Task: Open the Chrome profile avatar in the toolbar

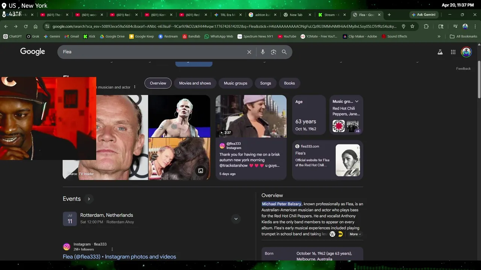Action: (465, 26)
